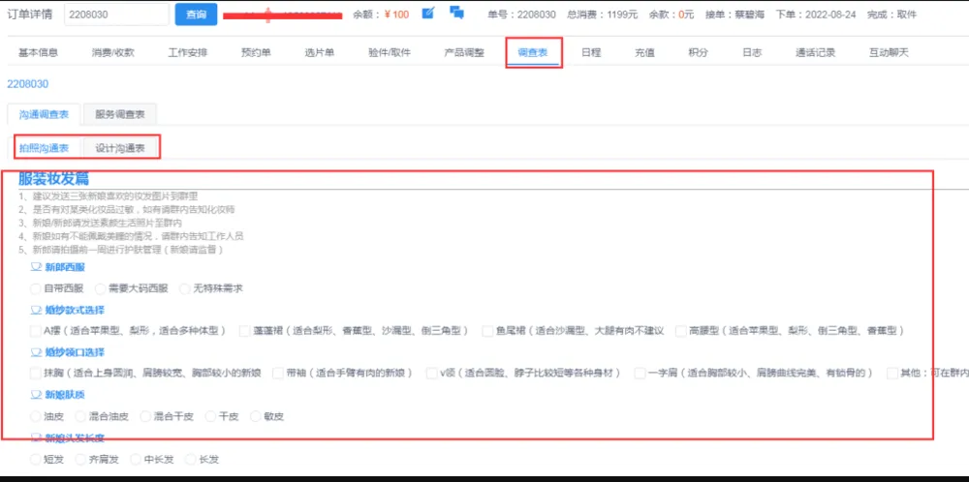Open the 消费/收款 tab
Viewport: 969px width, 482px height.
pyautogui.click(x=112, y=52)
